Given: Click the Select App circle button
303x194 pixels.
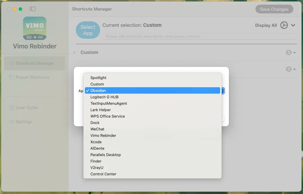Looking at the screenshot, I should pyautogui.click(x=88, y=30).
